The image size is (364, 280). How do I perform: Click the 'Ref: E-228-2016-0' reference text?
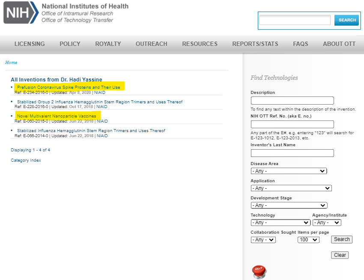[x=31, y=107]
